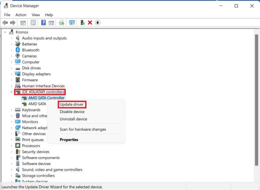This screenshot has height=190, width=260.
Task: Expand the Keyboards category
Action: pos(12,110)
